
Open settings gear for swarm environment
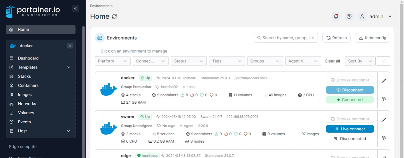pos(384,138)
